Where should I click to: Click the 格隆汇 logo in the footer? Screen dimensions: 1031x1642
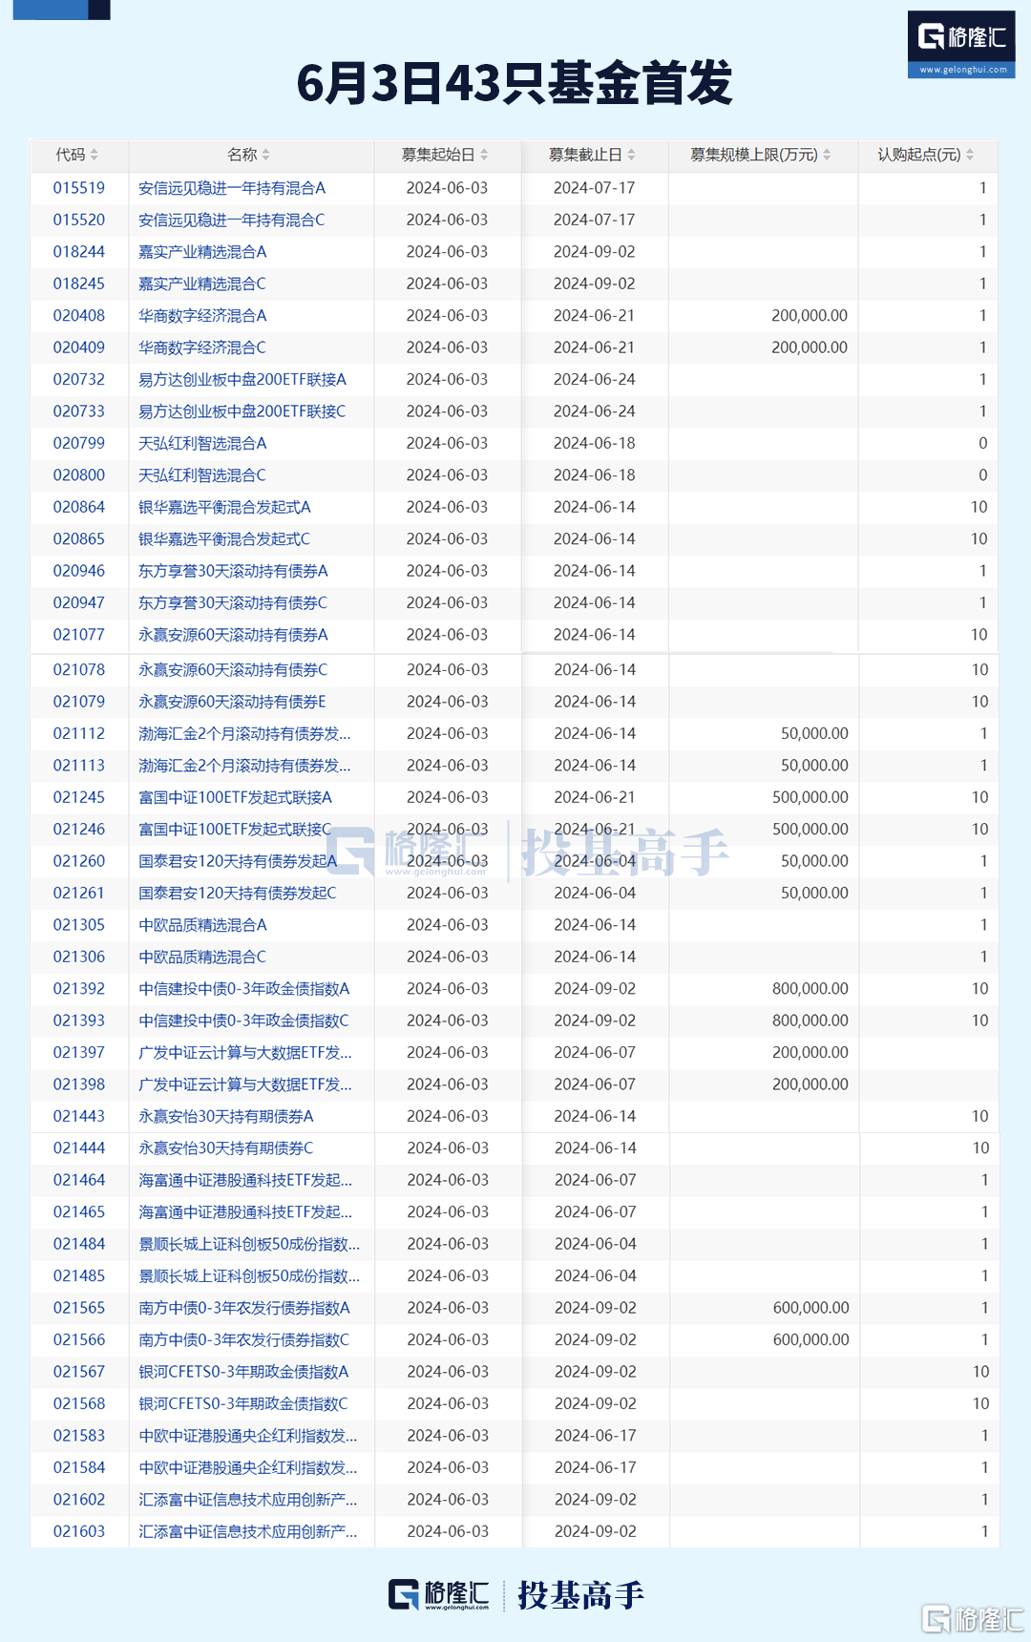tap(439, 1594)
